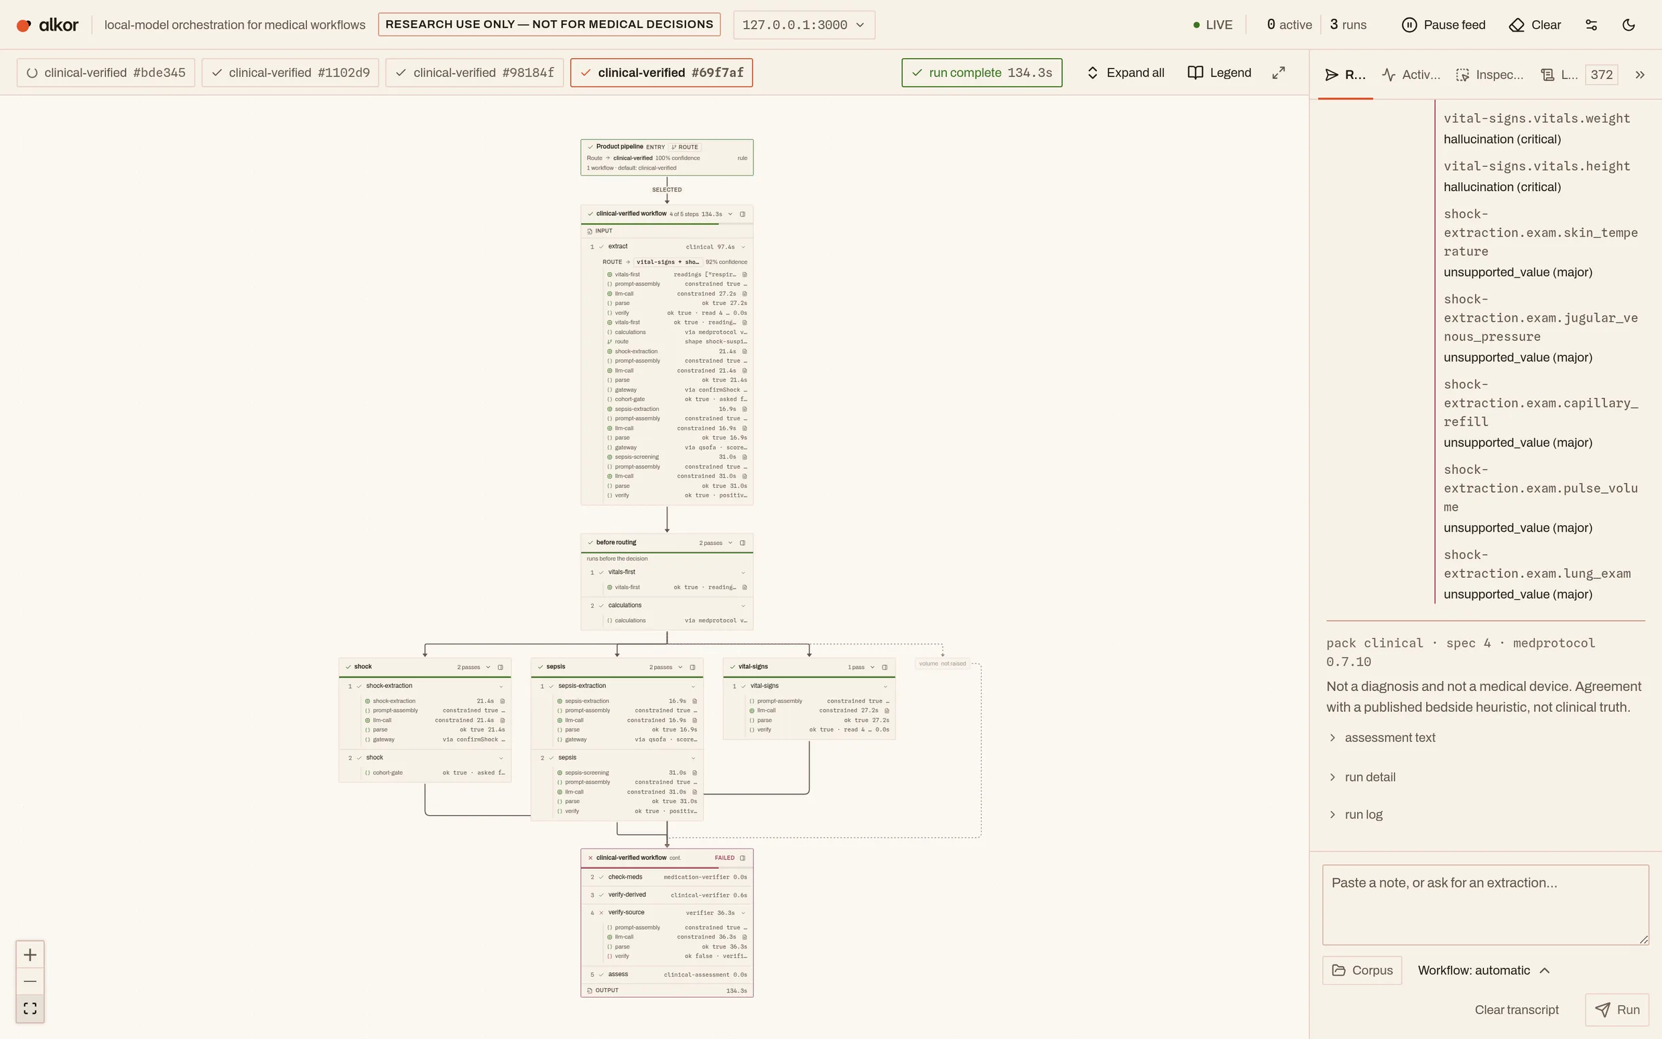Select the clinical-verified #69f7af run tab
The image size is (1662, 1039).
tap(661, 73)
